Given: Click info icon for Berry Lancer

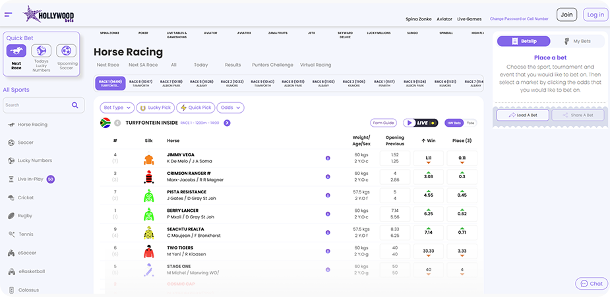Looking at the screenshot, I should point(328,214).
